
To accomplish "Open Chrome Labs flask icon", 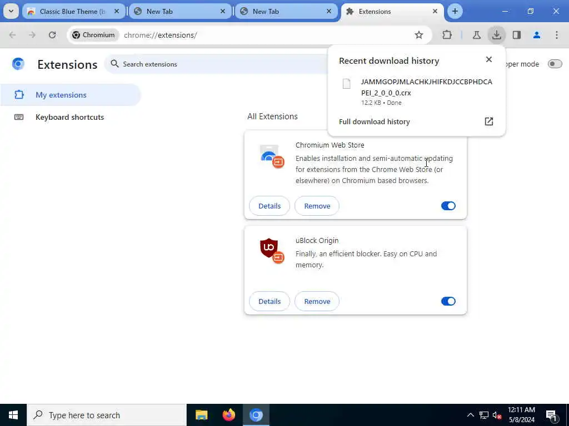I will pos(476,35).
